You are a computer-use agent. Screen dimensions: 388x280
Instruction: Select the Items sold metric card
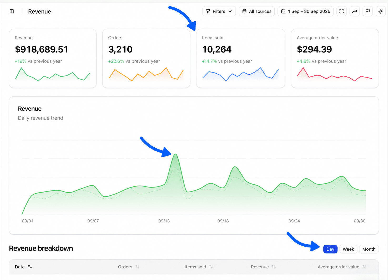[x=241, y=58]
